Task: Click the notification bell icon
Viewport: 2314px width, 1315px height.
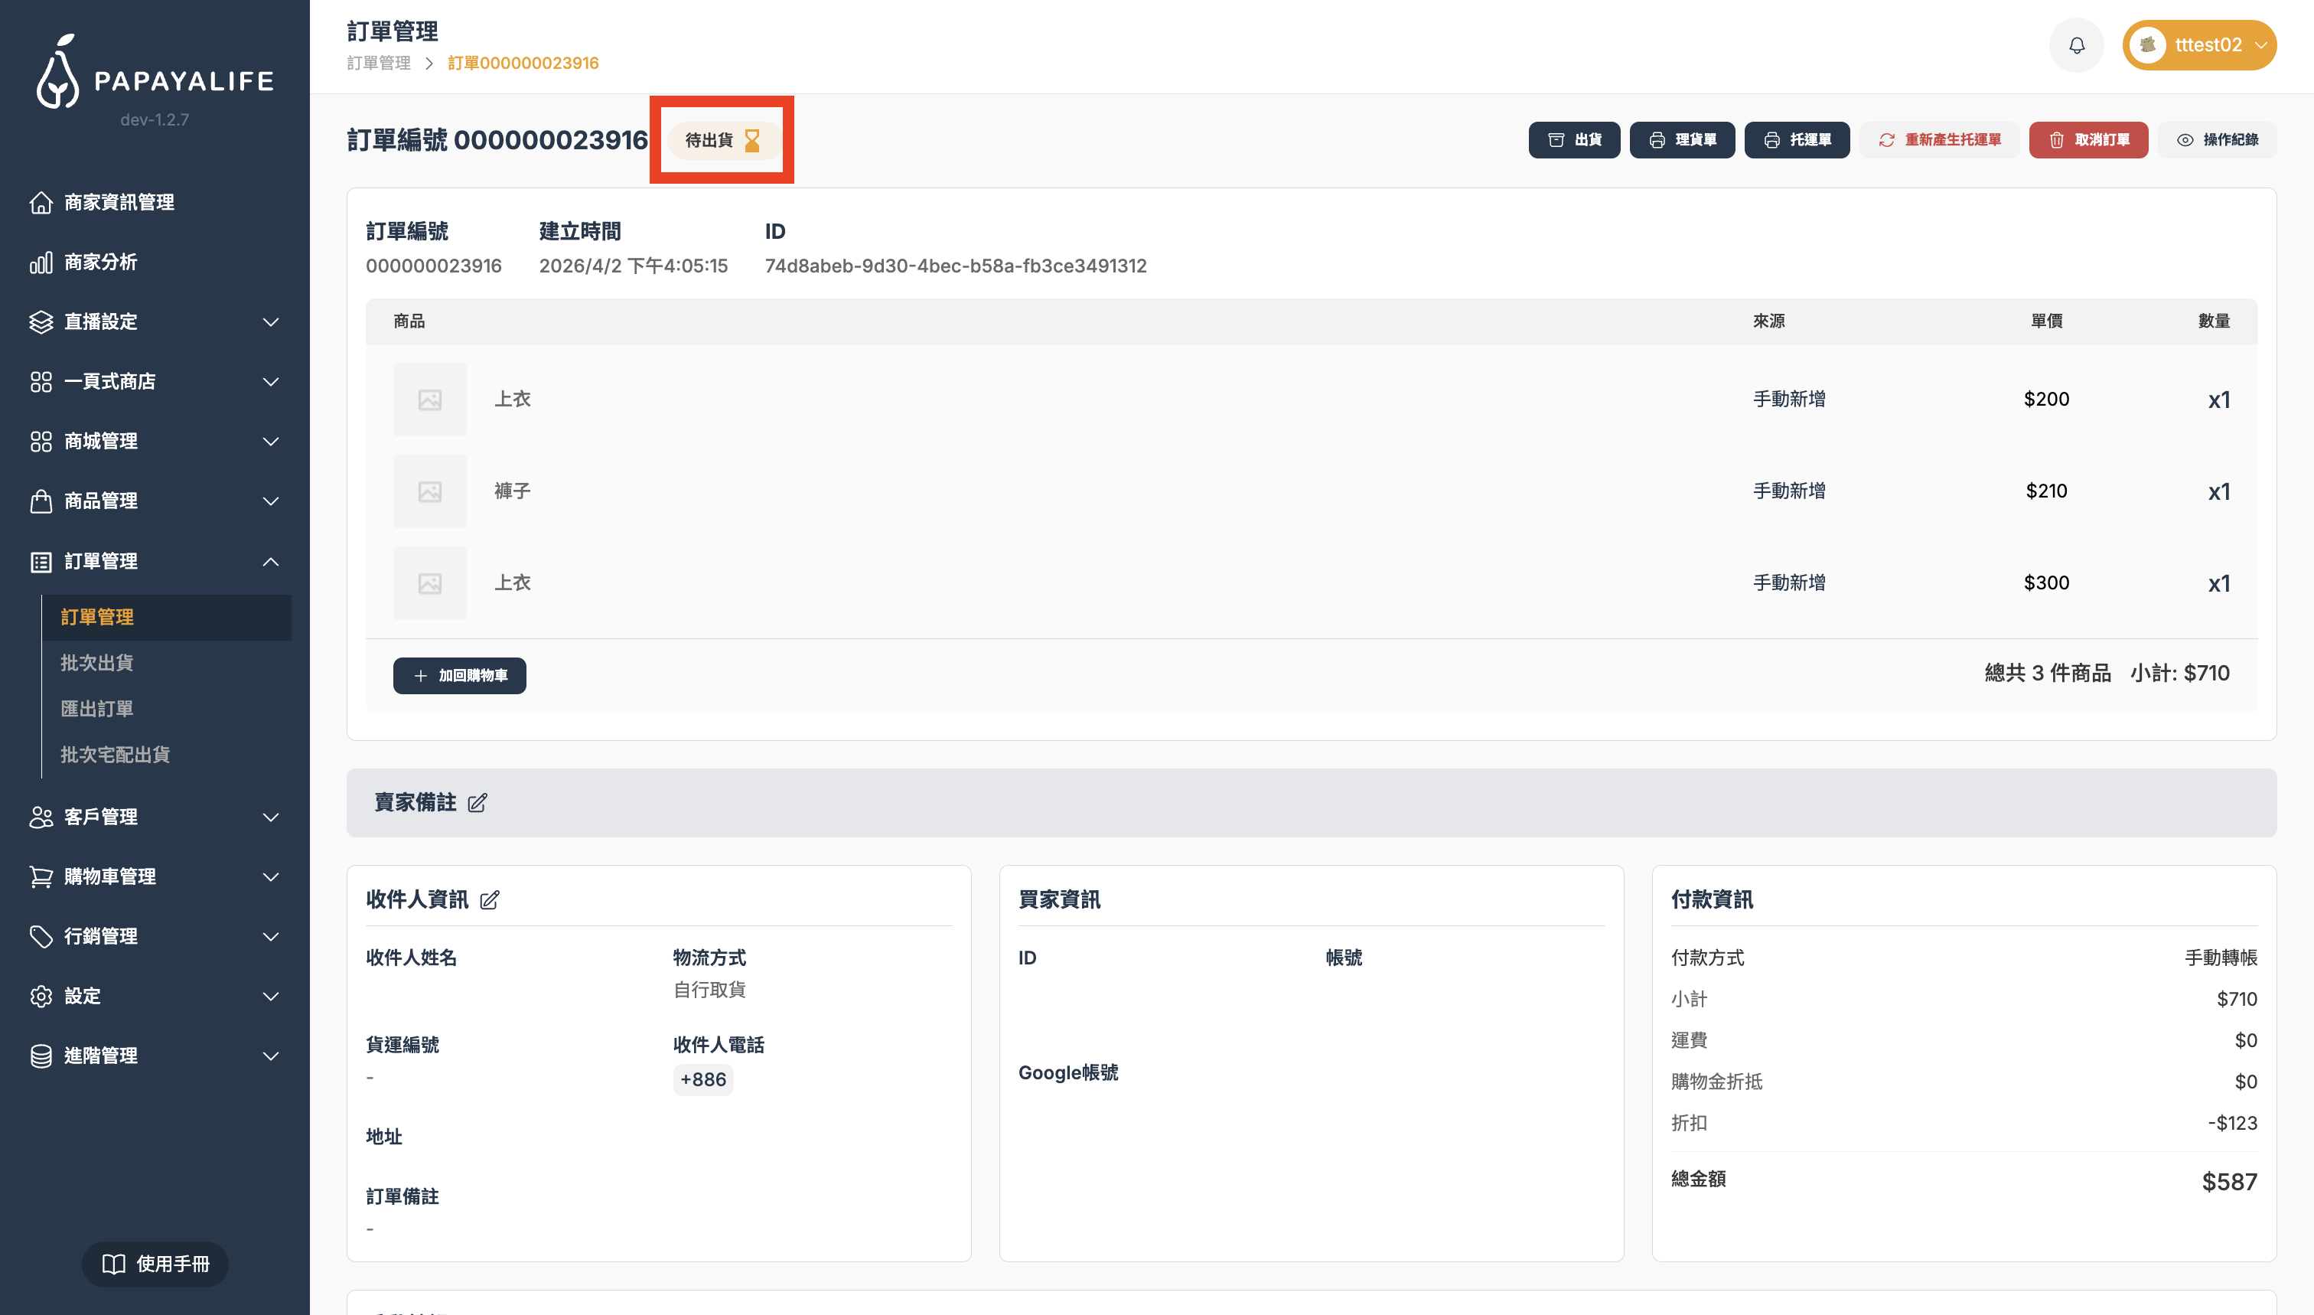Action: pyautogui.click(x=2077, y=45)
